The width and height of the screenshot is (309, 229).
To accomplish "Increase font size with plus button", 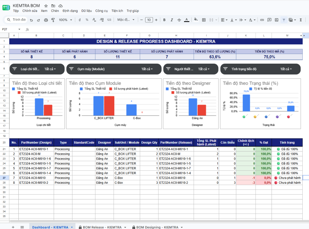I will coord(156,20).
